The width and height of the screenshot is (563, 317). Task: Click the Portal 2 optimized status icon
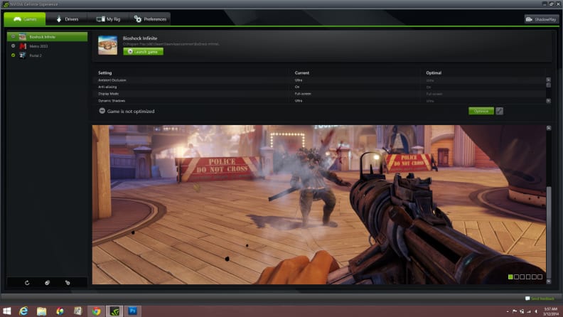[x=14, y=55]
